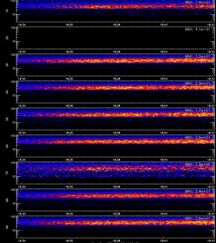Viewport: 216px width, 243px height.
Task: Click the 100 y-axis label of 6R panel
Action: tap(13, 136)
